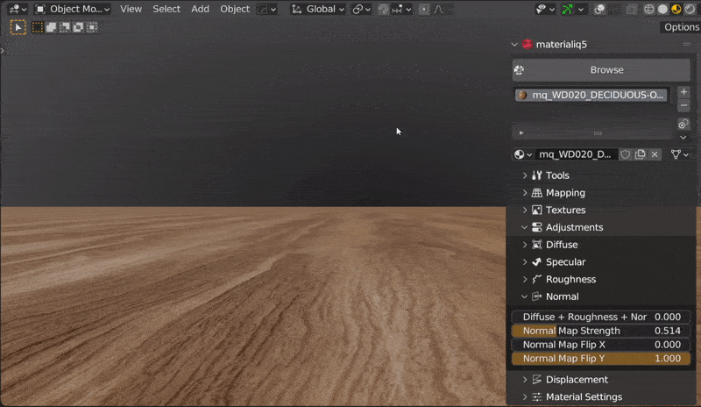Screen dimensions: 701x407
Task: Switch to wireframe viewport shading
Action: [x=648, y=9]
